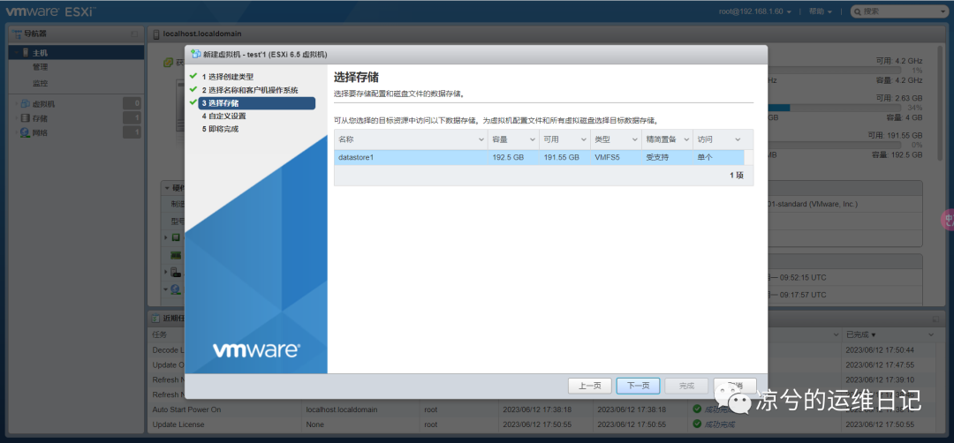
Task: Expand the 存储 tree node
Action: coord(16,118)
